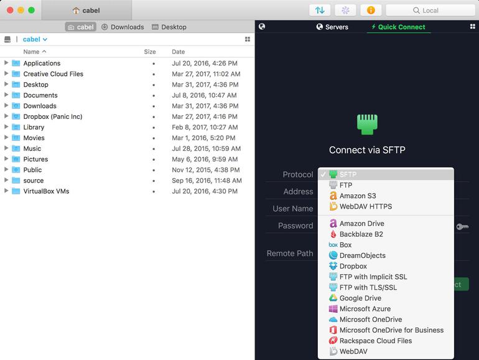The image size is (479, 360).
Task: Select Microsoft Azure protocol option
Action: pyautogui.click(x=365, y=309)
